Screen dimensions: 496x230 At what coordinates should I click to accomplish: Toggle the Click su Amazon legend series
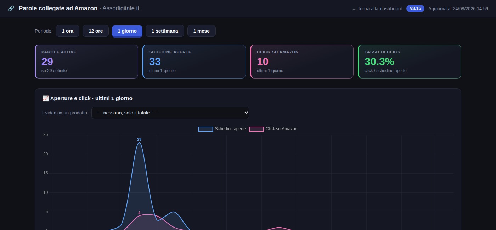pyautogui.click(x=273, y=129)
